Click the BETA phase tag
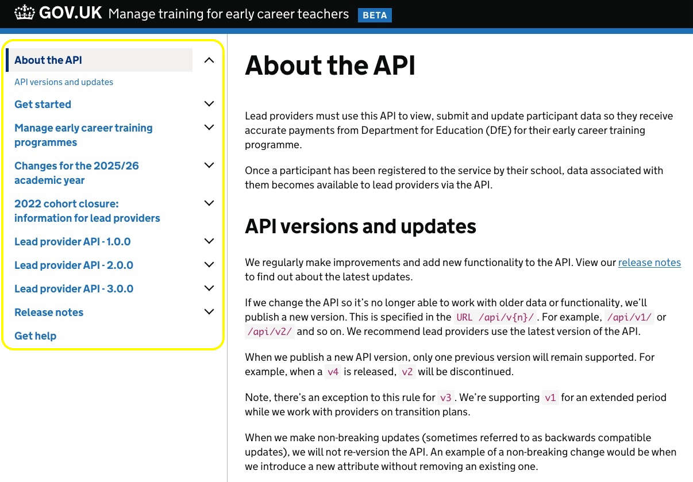The image size is (693, 482). point(375,16)
